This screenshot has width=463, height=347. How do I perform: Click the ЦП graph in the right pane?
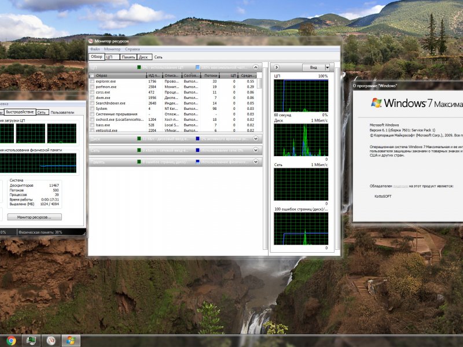pyautogui.click(x=301, y=95)
